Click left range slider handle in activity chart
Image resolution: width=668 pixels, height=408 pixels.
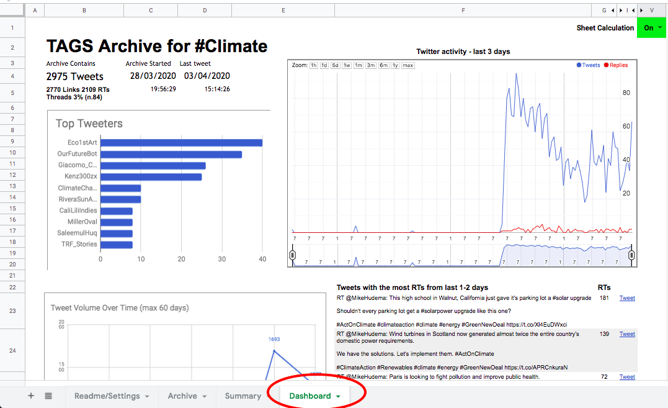pyautogui.click(x=292, y=255)
